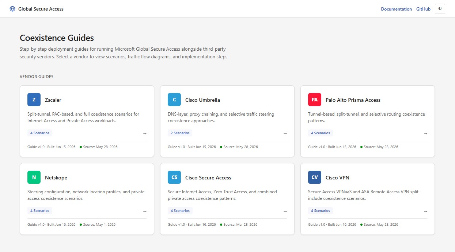Open the Palo Alto Prisma Access guide title
The image size is (455, 252).
coord(353,100)
